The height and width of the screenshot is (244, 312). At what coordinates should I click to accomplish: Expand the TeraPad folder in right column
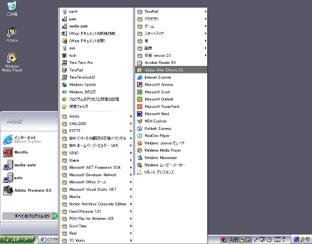[171, 11]
